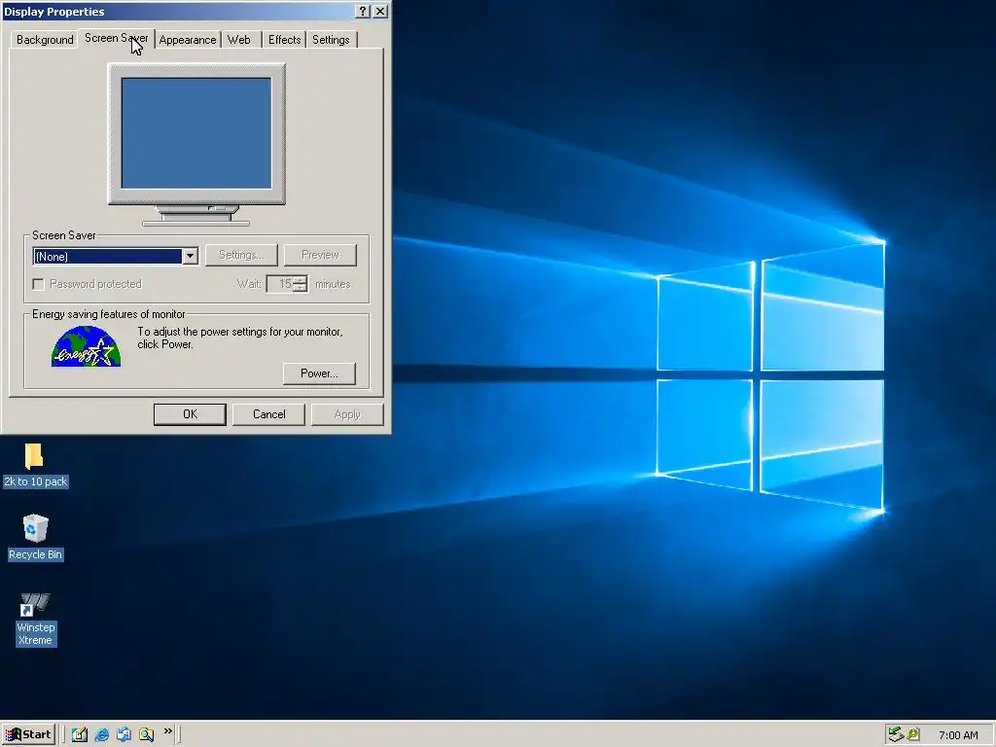Click the 'To adjust the power settings' text
The height and width of the screenshot is (747, 996).
point(239,338)
